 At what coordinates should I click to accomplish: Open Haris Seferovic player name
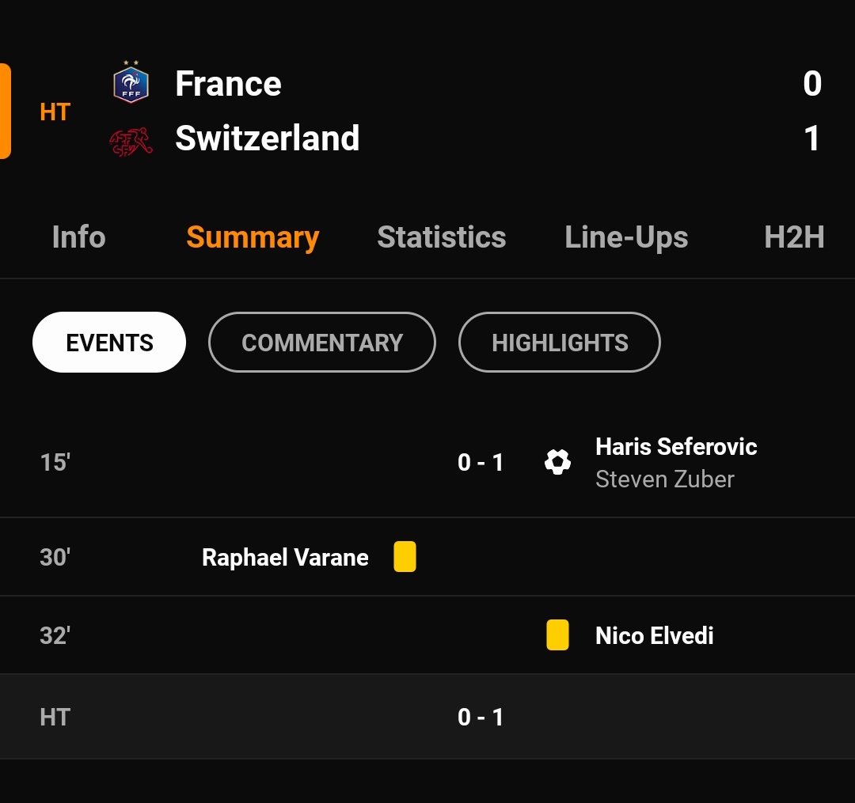(x=676, y=447)
